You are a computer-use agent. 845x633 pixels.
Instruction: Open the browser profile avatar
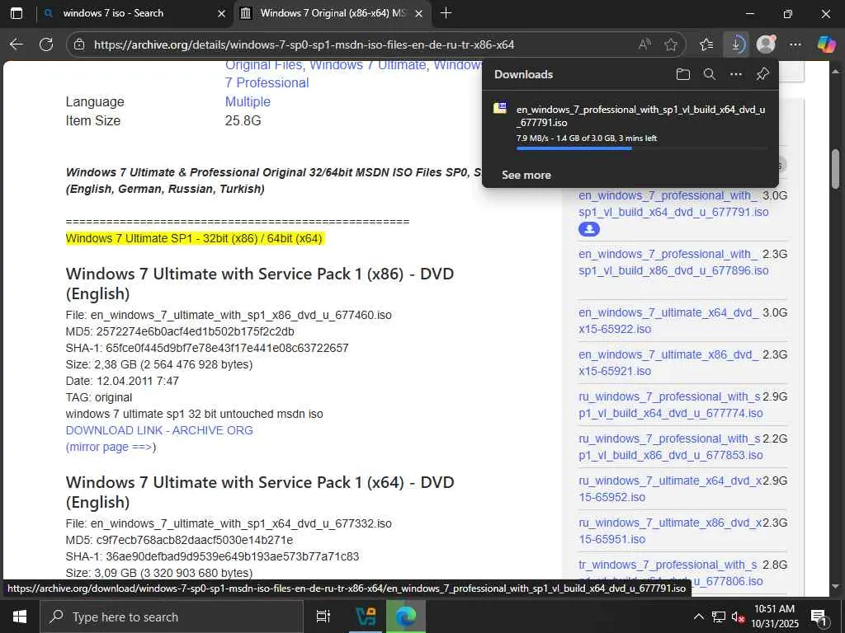tap(766, 45)
